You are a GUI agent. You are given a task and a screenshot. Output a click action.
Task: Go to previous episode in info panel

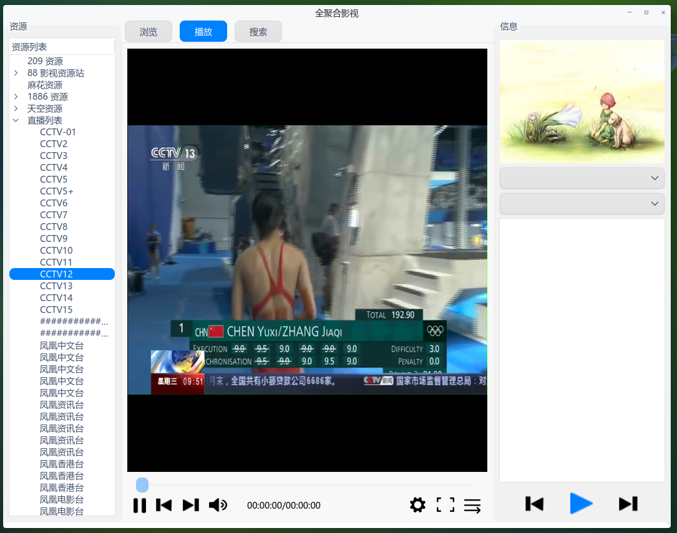pos(534,504)
